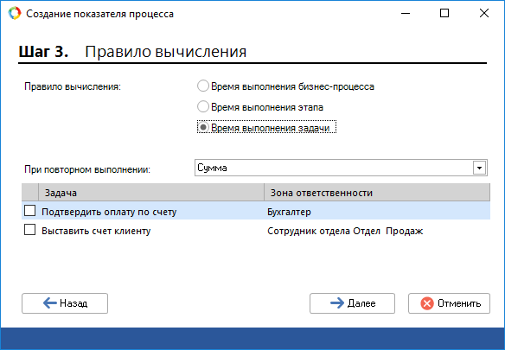Click the red cross icon on Отменить
The image size is (505, 350).
click(x=427, y=303)
